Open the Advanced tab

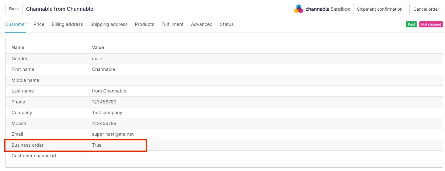click(x=202, y=24)
